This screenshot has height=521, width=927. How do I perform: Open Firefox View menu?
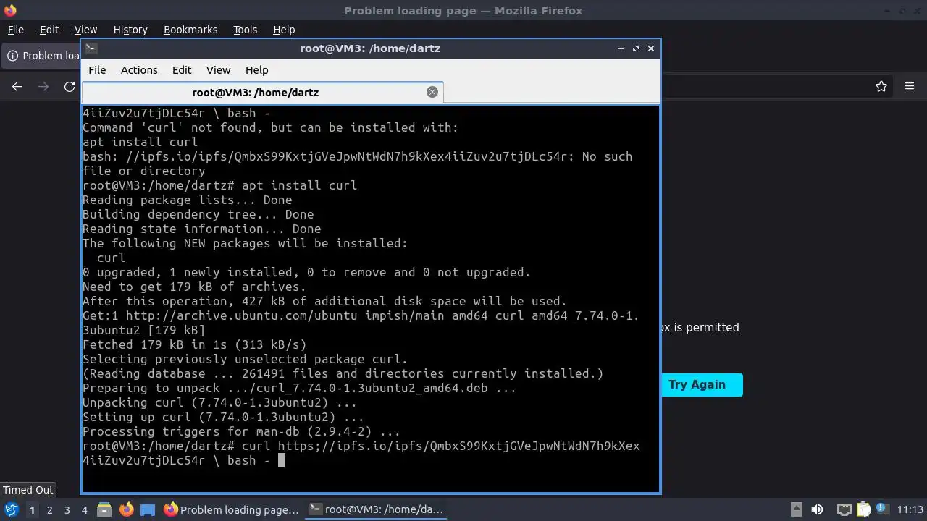pos(85,30)
